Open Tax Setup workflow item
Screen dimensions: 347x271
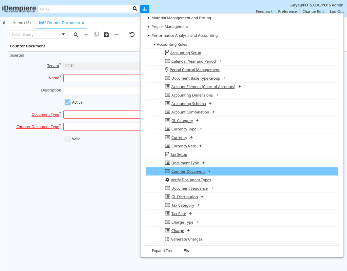[179, 154]
